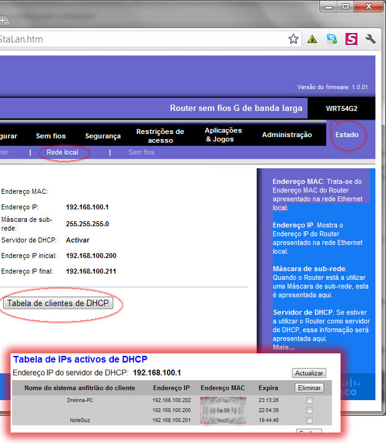Go to Administração tab
The image size is (386, 445).
point(286,135)
